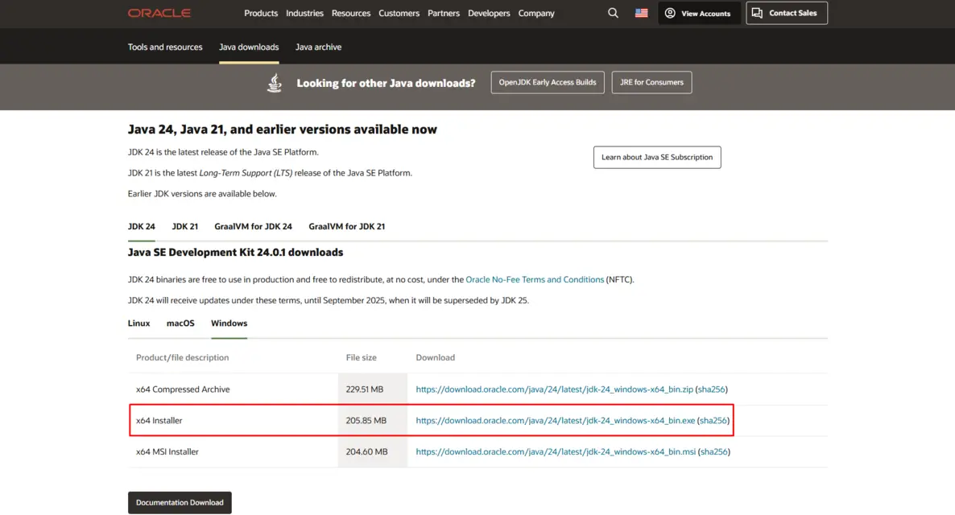Switch to the macOS tab
Image resolution: width=955 pixels, height=515 pixels.
coord(180,323)
